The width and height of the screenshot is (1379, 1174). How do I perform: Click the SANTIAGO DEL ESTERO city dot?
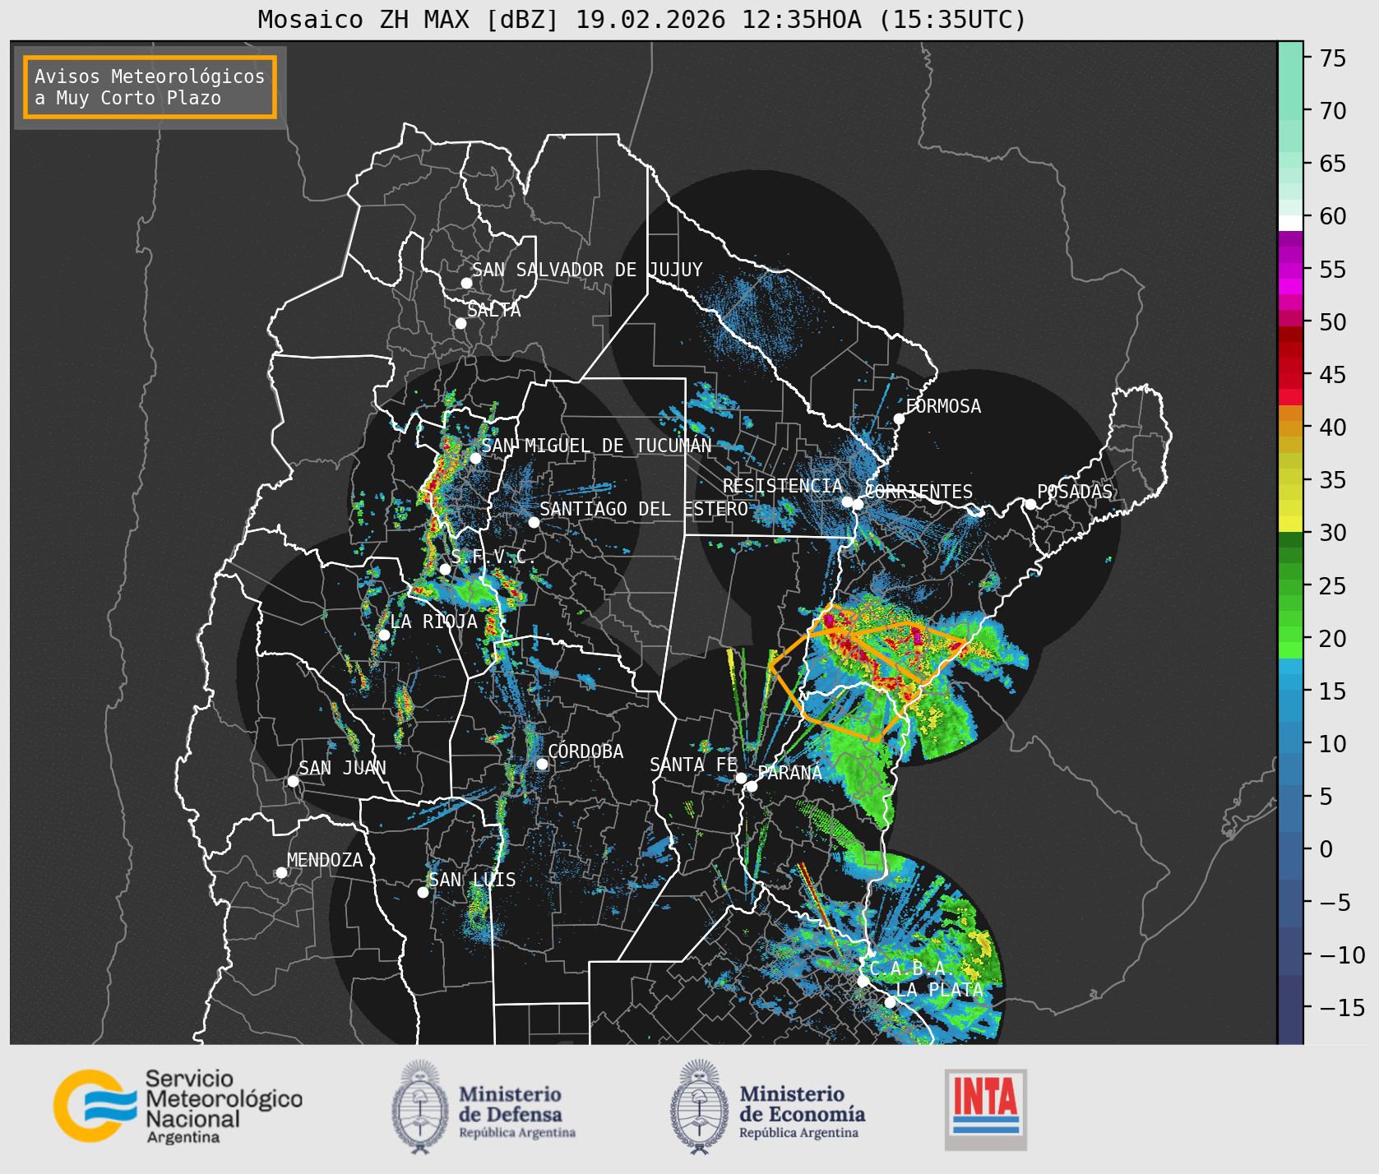point(534,522)
